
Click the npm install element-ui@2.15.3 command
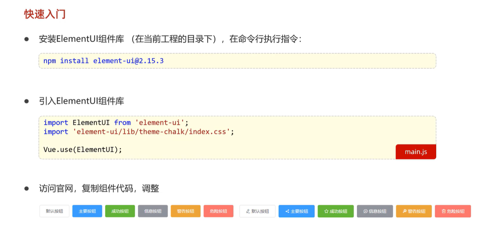(x=104, y=61)
